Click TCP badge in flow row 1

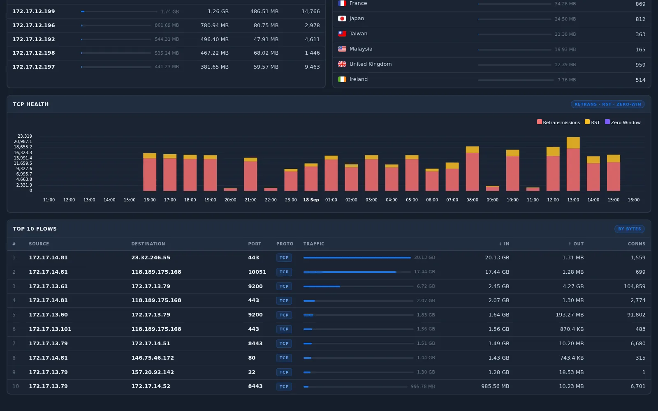click(x=284, y=258)
